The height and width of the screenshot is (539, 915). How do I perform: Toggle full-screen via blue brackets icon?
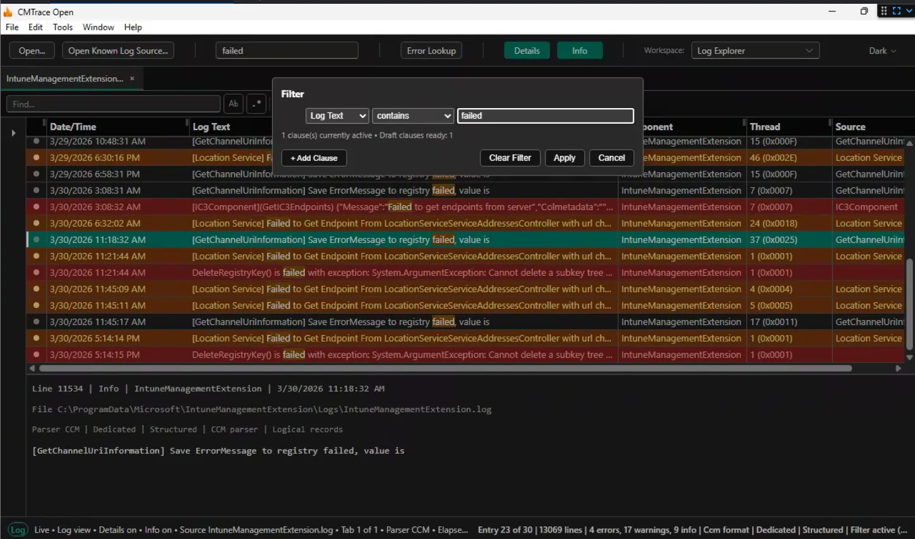click(896, 10)
